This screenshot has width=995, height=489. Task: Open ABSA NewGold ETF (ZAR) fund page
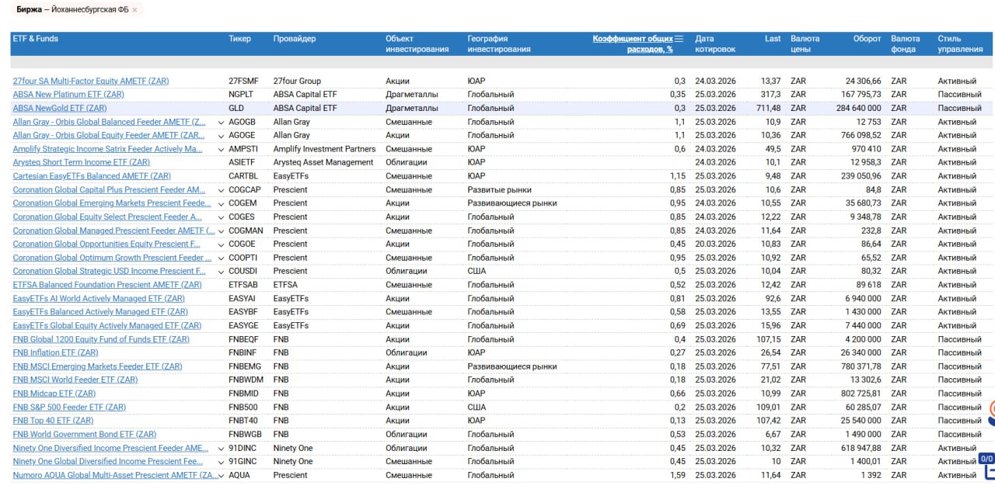click(x=60, y=109)
